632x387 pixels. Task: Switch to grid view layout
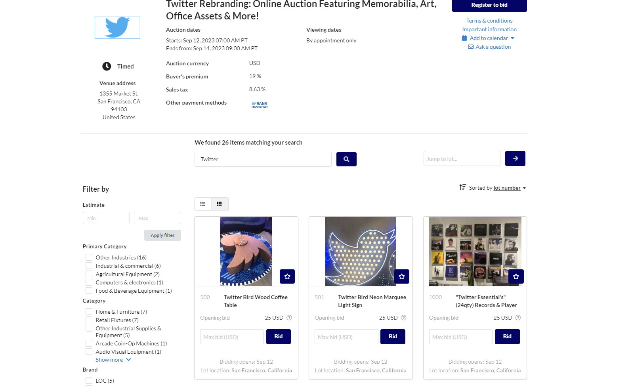[x=220, y=204]
